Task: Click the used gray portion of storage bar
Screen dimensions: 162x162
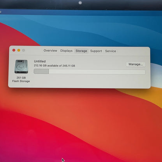Action: coord(41,72)
